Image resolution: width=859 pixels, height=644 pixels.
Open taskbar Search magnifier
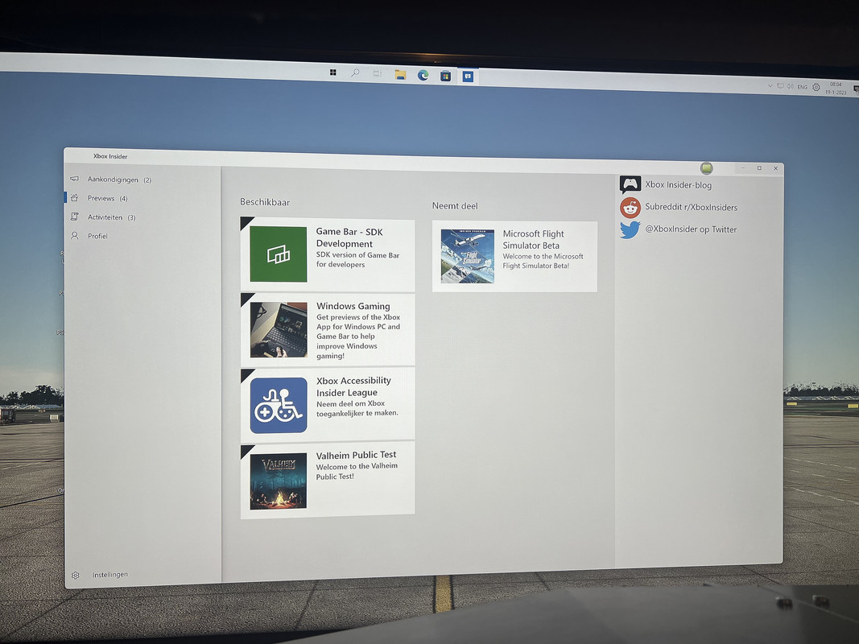click(355, 72)
